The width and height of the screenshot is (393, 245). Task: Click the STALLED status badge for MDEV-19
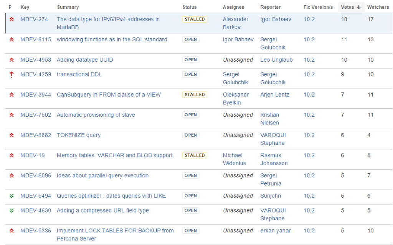(195, 155)
